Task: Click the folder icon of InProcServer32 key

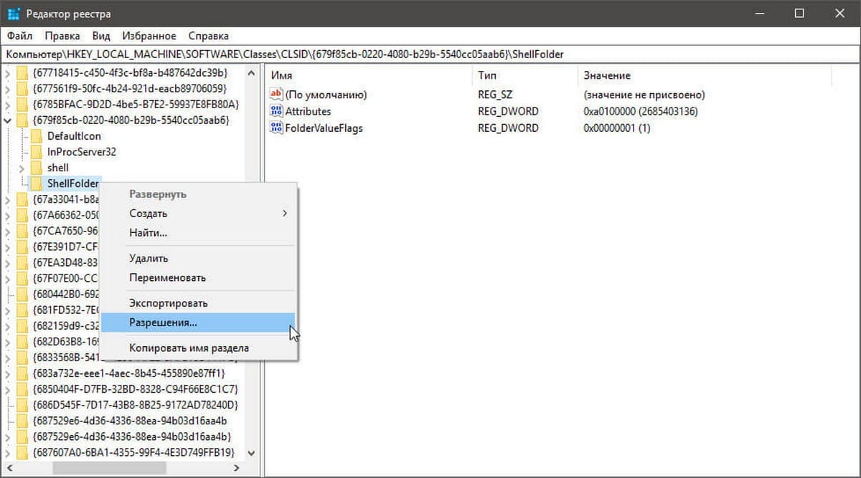Action: click(x=36, y=152)
